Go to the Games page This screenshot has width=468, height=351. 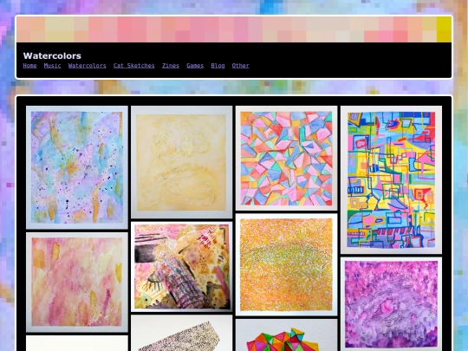pyautogui.click(x=195, y=66)
